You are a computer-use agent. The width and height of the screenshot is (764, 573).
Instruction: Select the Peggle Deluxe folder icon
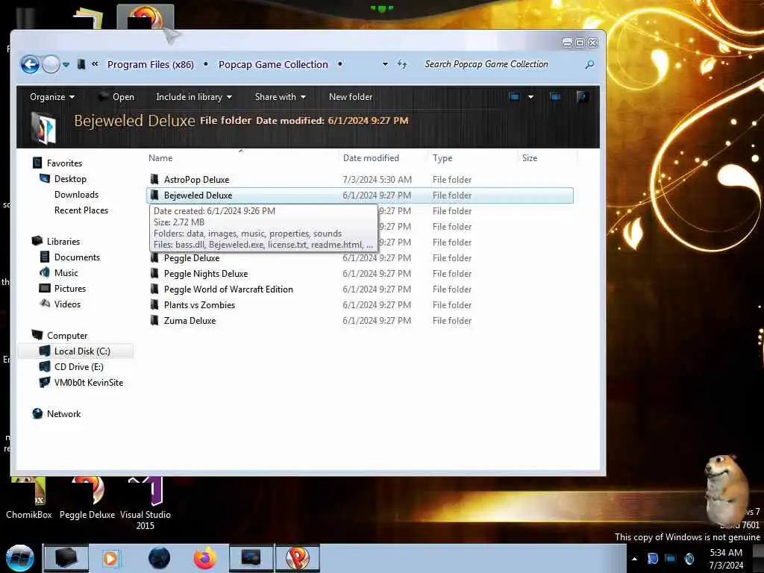[154, 257]
